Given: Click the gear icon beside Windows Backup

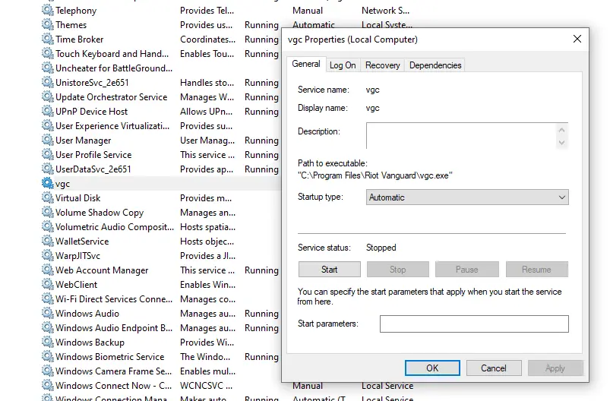Looking at the screenshot, I should coord(47,343).
